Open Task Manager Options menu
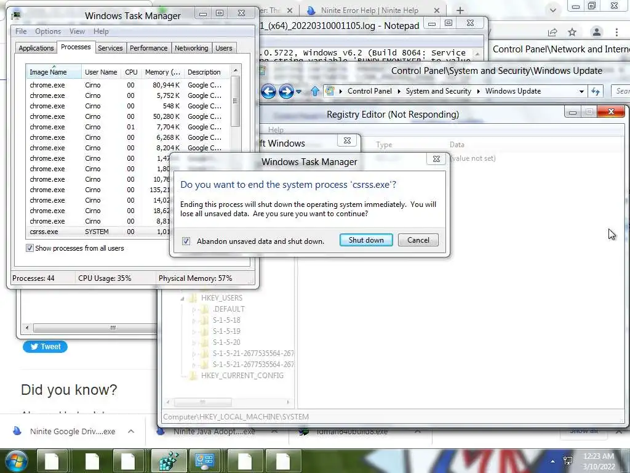Viewport: 630px width, 473px height. point(48,31)
